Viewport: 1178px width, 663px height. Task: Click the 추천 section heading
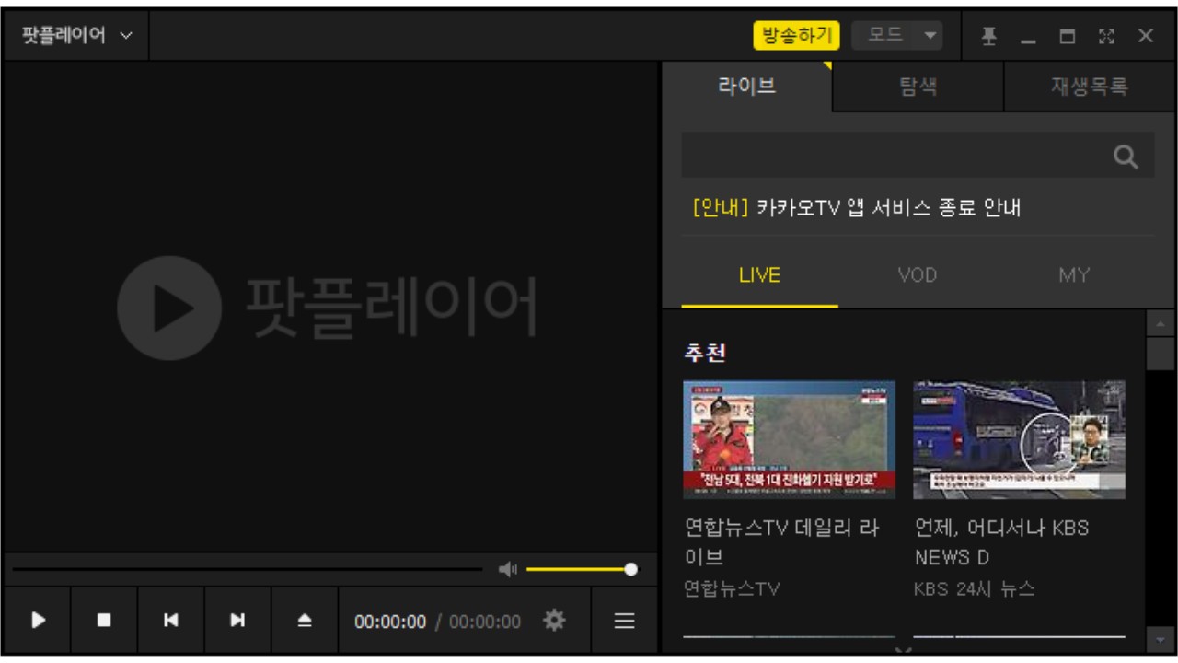(705, 353)
